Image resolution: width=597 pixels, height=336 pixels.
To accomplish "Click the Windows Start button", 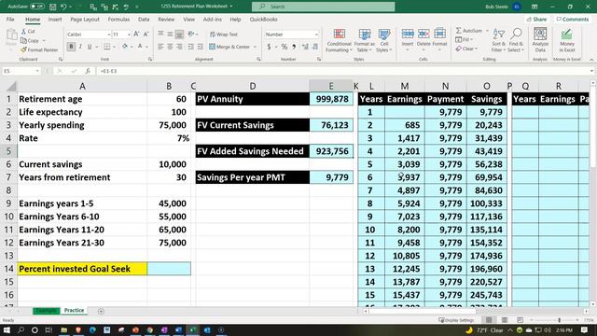I will click(x=7, y=329).
